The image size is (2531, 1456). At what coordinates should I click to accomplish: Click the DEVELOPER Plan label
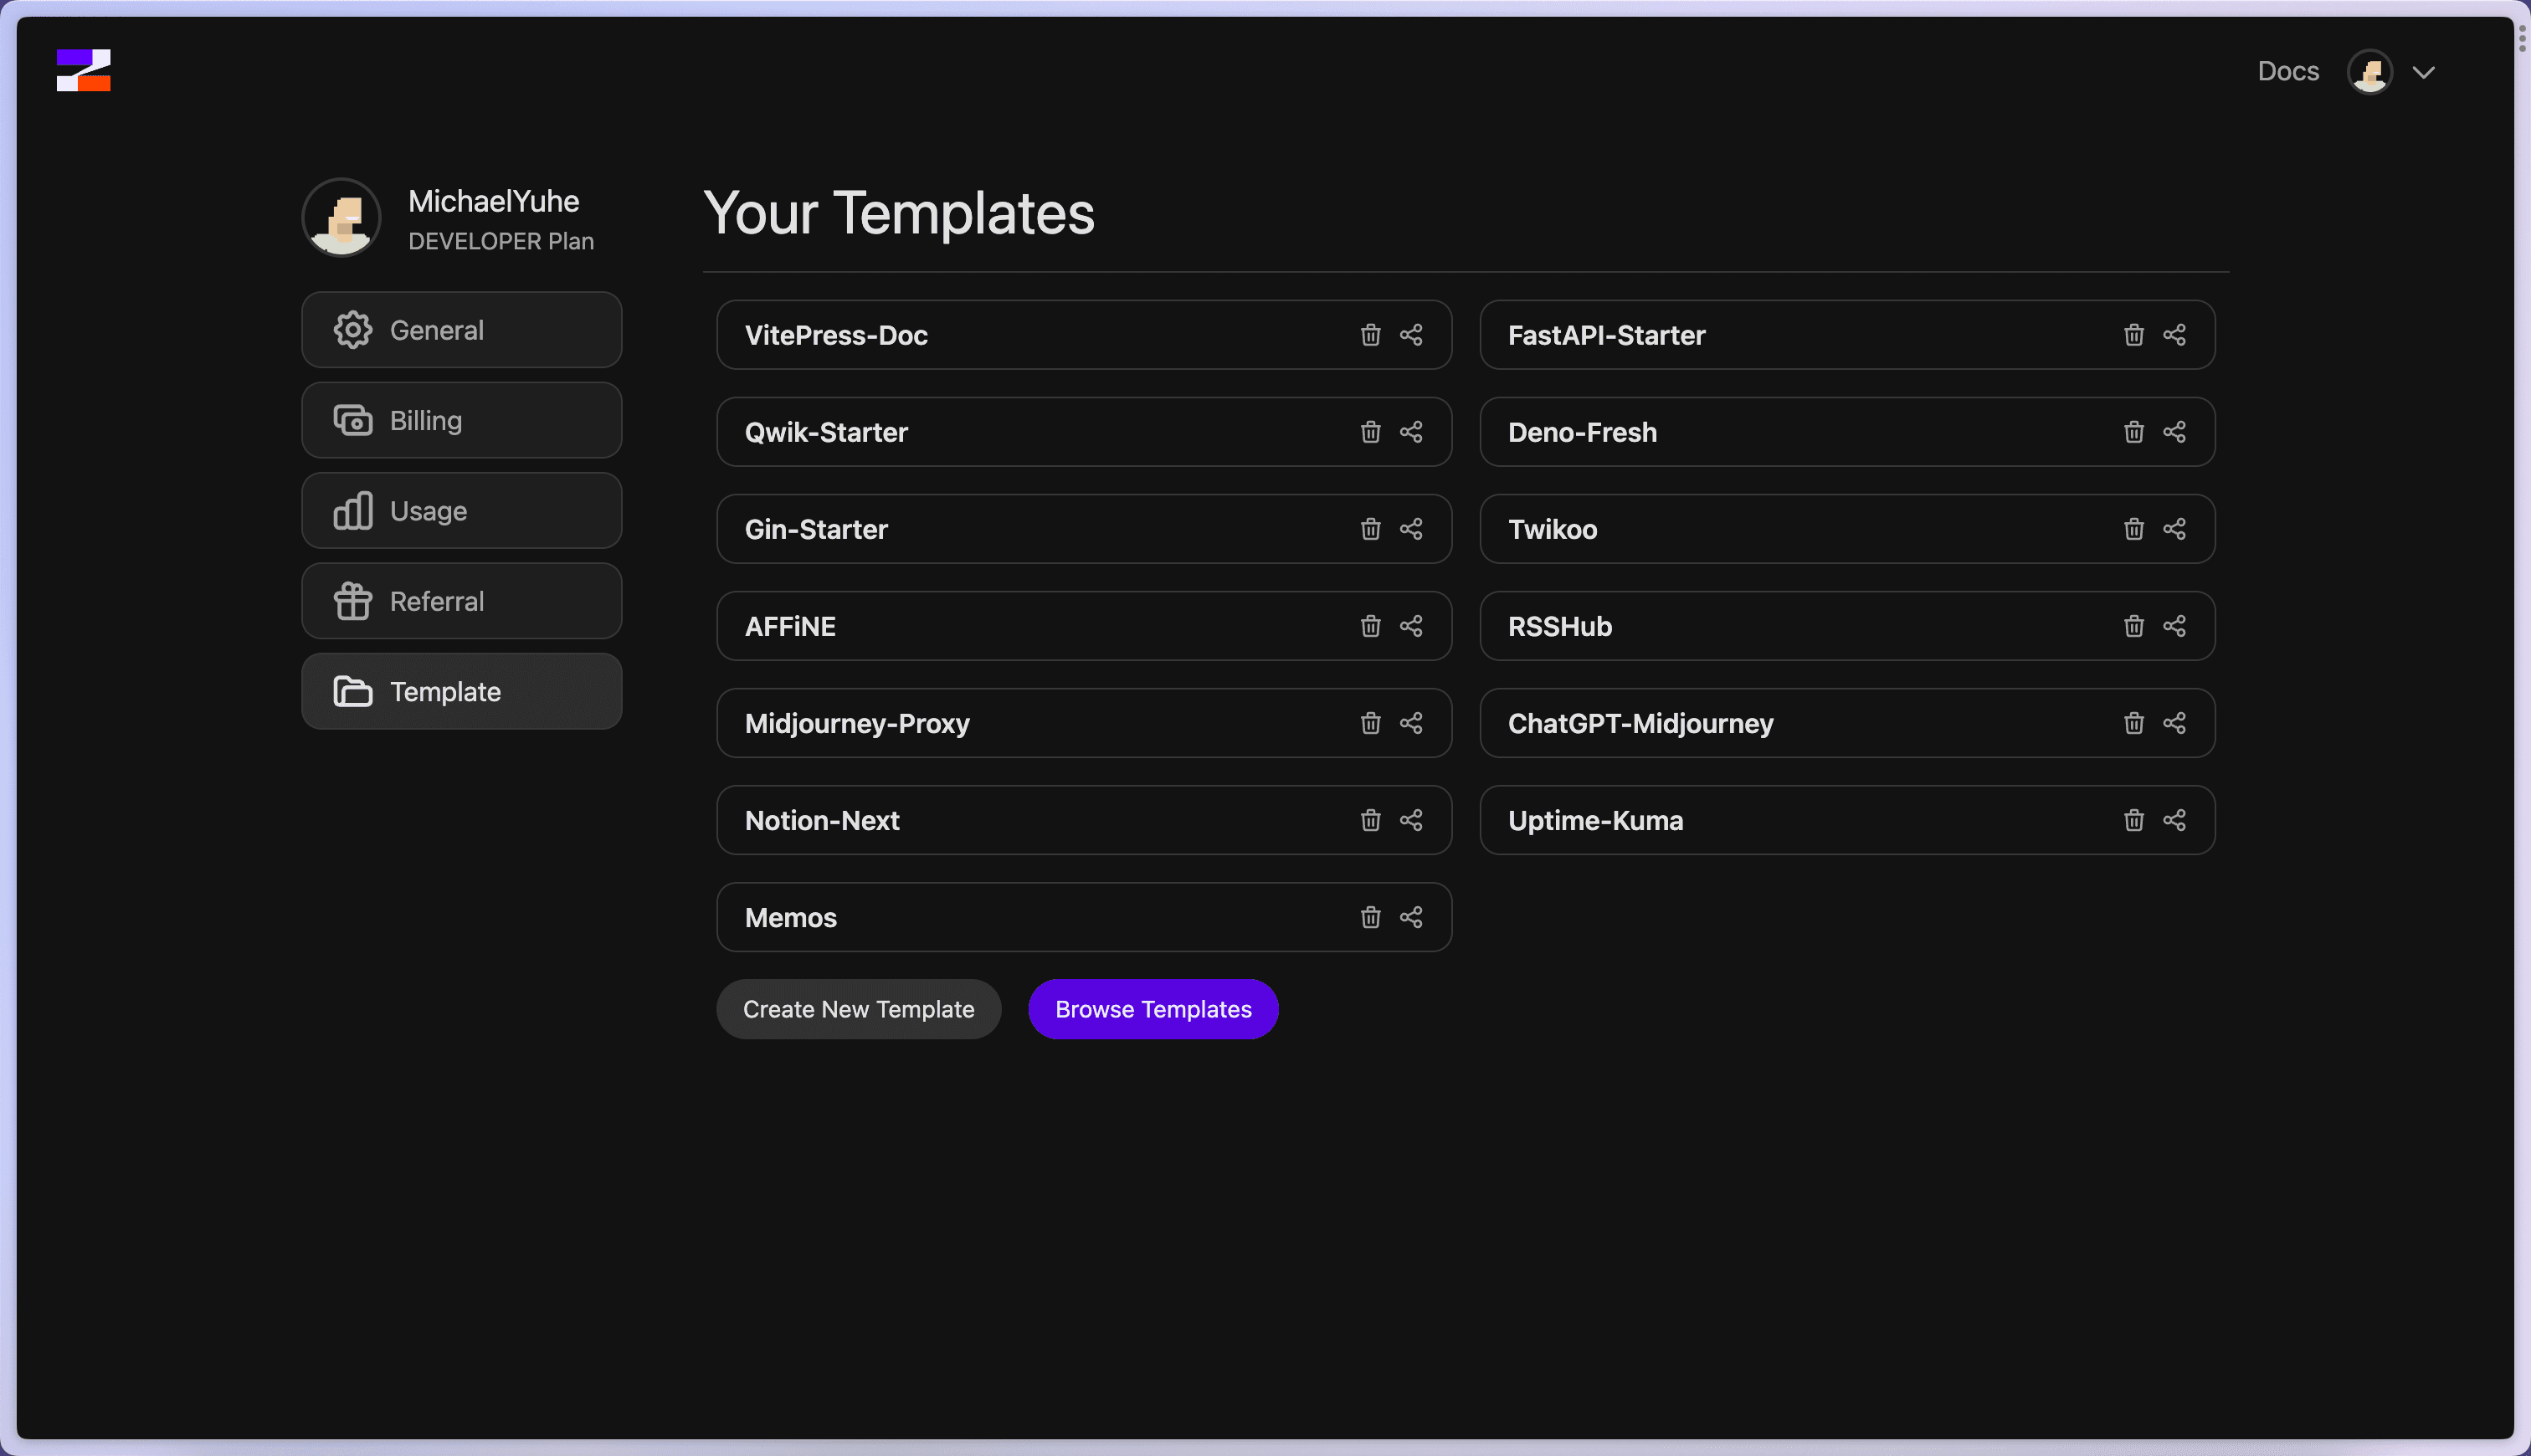click(x=501, y=241)
